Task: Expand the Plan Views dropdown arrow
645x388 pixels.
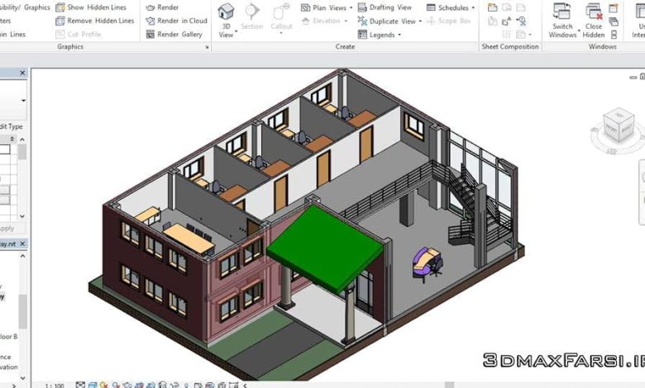Action: click(351, 7)
